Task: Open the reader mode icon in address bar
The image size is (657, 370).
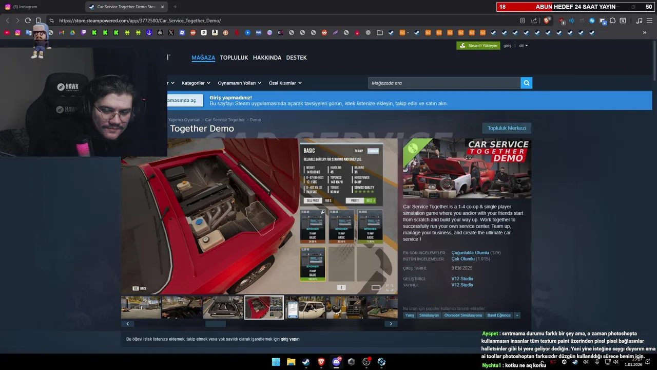Action: pos(522,21)
